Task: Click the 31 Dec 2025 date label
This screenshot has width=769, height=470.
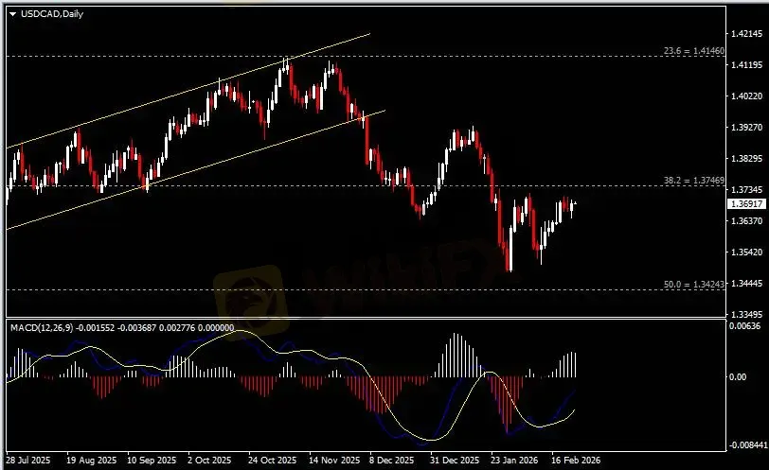Action: pyautogui.click(x=455, y=461)
